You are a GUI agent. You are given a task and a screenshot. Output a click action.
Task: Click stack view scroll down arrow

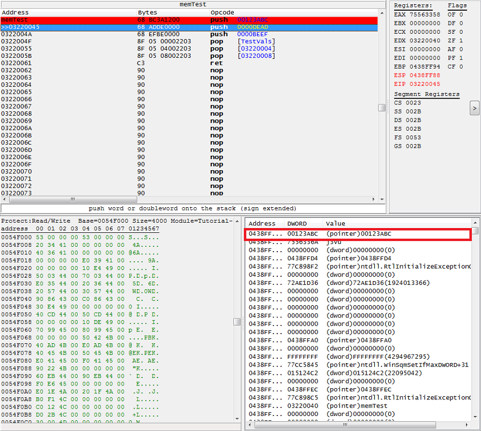pos(475,417)
